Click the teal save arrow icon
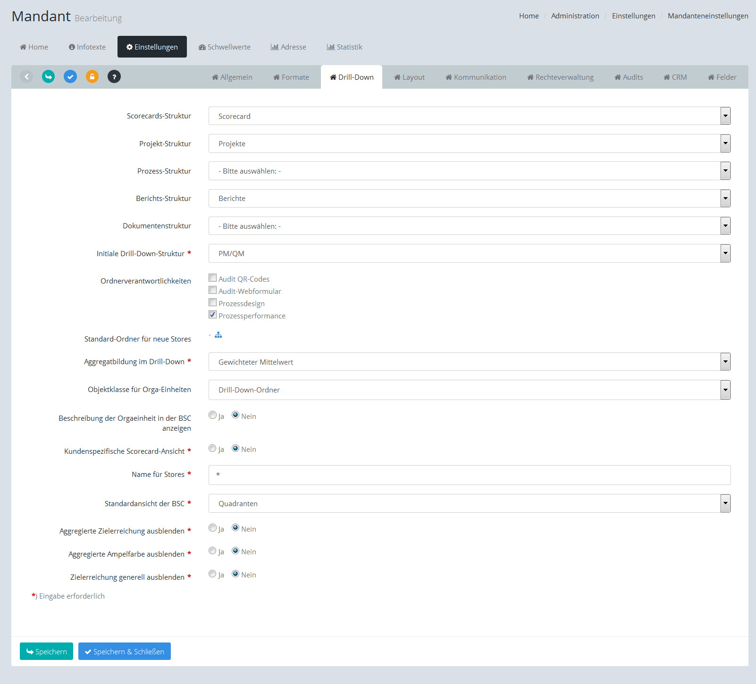The image size is (756, 684). 48,76
